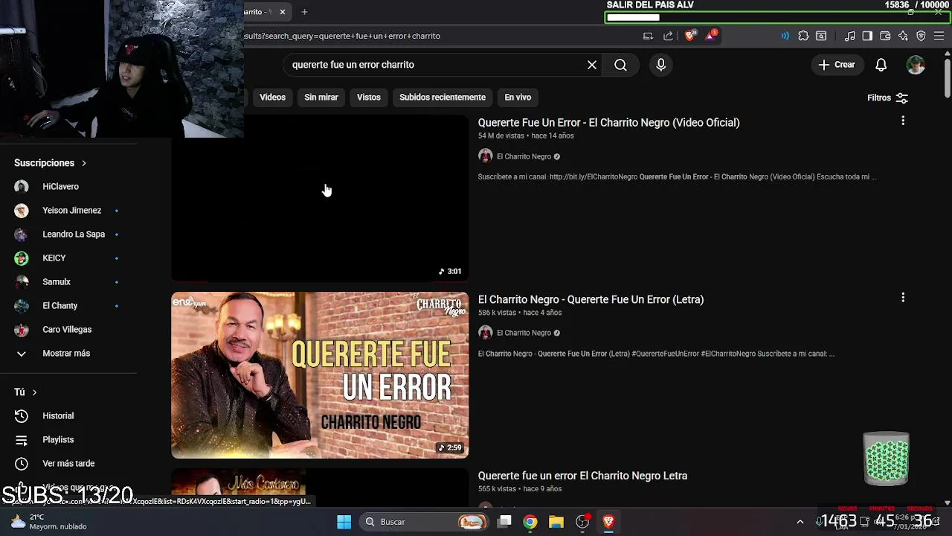Open the browser extensions puzzle icon
The width and height of the screenshot is (952, 536).
point(803,36)
